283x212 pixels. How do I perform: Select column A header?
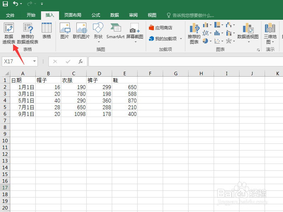(23, 73)
